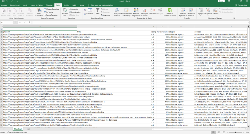The image size is (250, 134).
Task: Click inside the formula bar
Action: pos(139,22)
